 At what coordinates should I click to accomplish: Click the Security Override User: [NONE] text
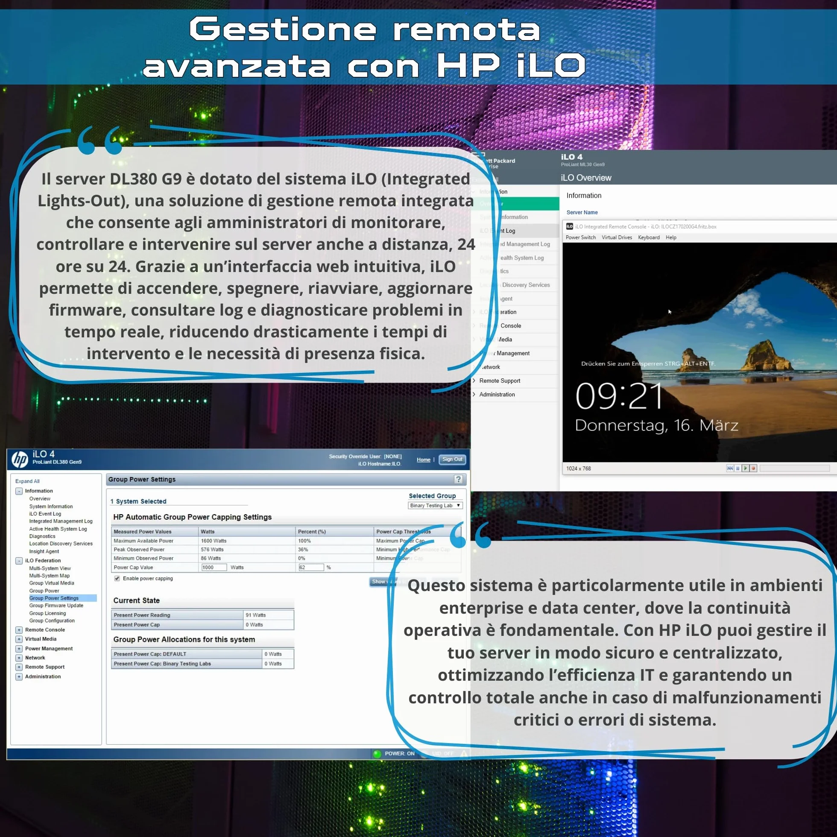[x=365, y=456]
